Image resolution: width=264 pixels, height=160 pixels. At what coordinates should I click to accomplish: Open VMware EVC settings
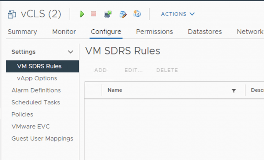pyautogui.click(x=31, y=127)
